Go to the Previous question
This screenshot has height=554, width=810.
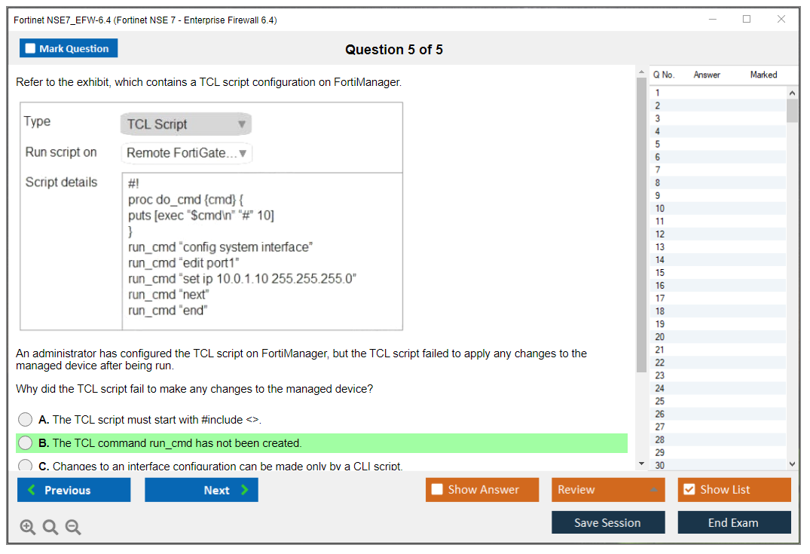click(74, 490)
